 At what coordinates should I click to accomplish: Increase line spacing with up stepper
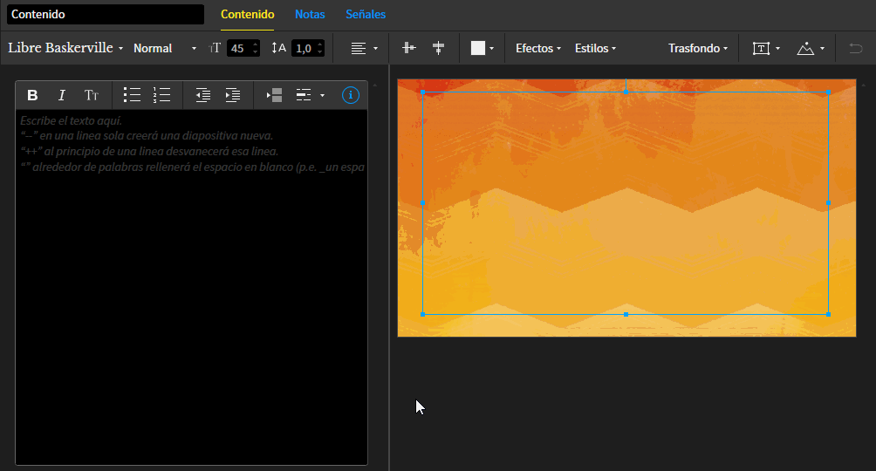pyautogui.click(x=320, y=44)
